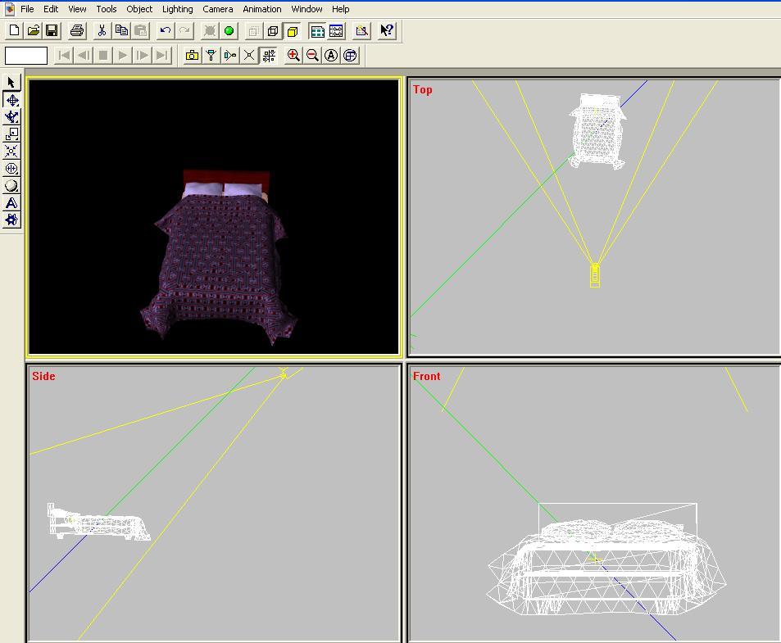Toggle the wireframe cube display mode
The image size is (781, 643).
(x=273, y=31)
